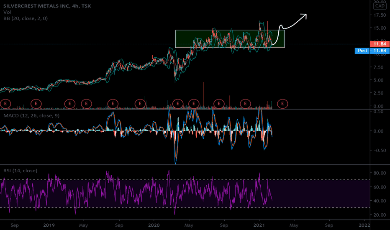Click the CAD currency button
This screenshot has width=390, height=230.
[x=380, y=6]
